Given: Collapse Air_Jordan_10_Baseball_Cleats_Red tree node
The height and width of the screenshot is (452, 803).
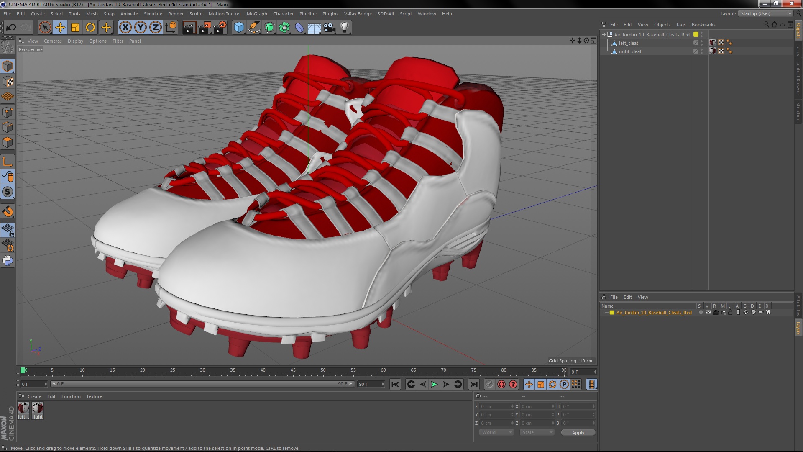Looking at the screenshot, I should tap(603, 35).
